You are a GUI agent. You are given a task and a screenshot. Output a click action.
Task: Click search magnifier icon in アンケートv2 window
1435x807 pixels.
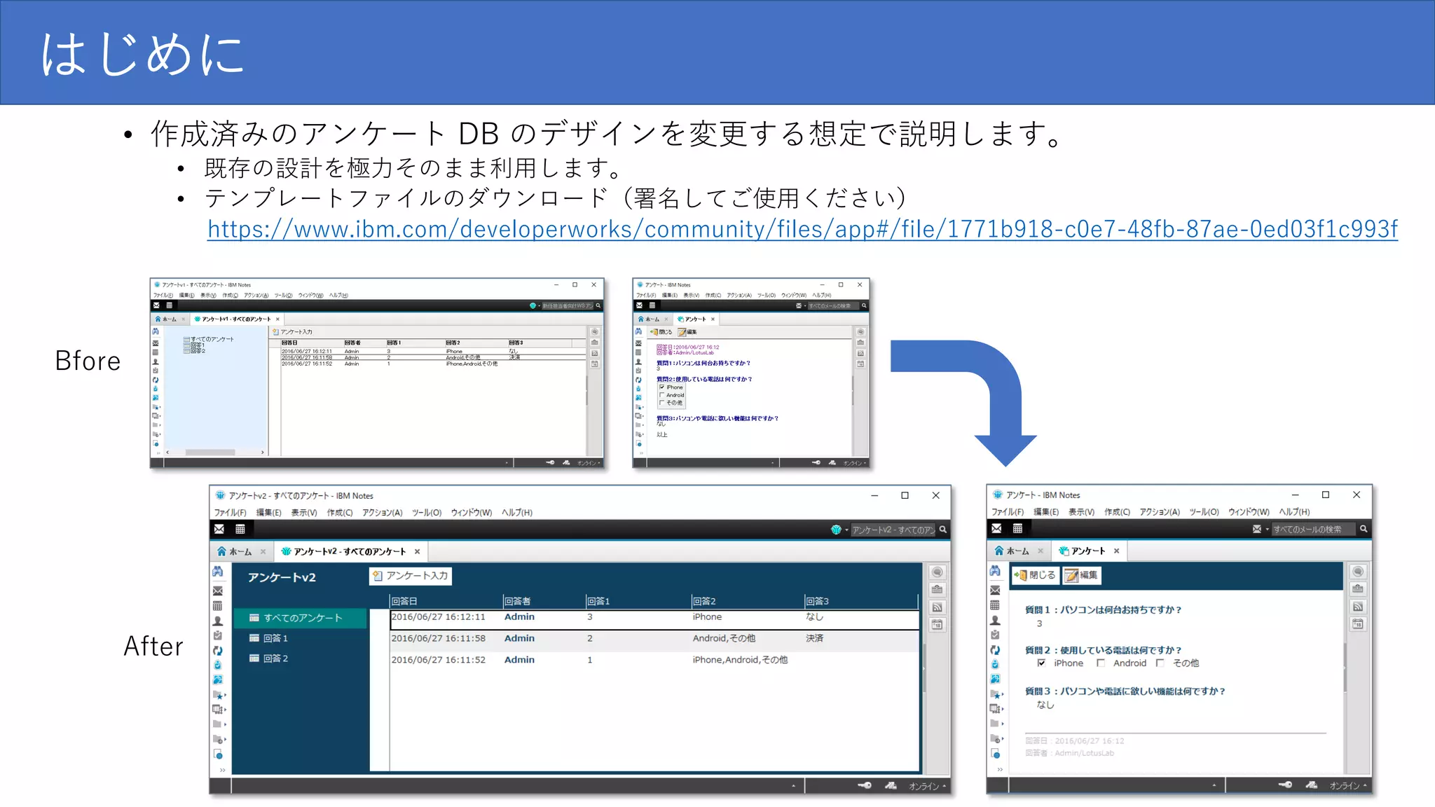pyautogui.click(x=943, y=530)
